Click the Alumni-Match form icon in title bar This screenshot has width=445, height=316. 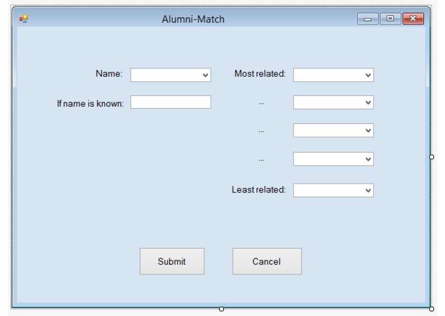pos(24,19)
